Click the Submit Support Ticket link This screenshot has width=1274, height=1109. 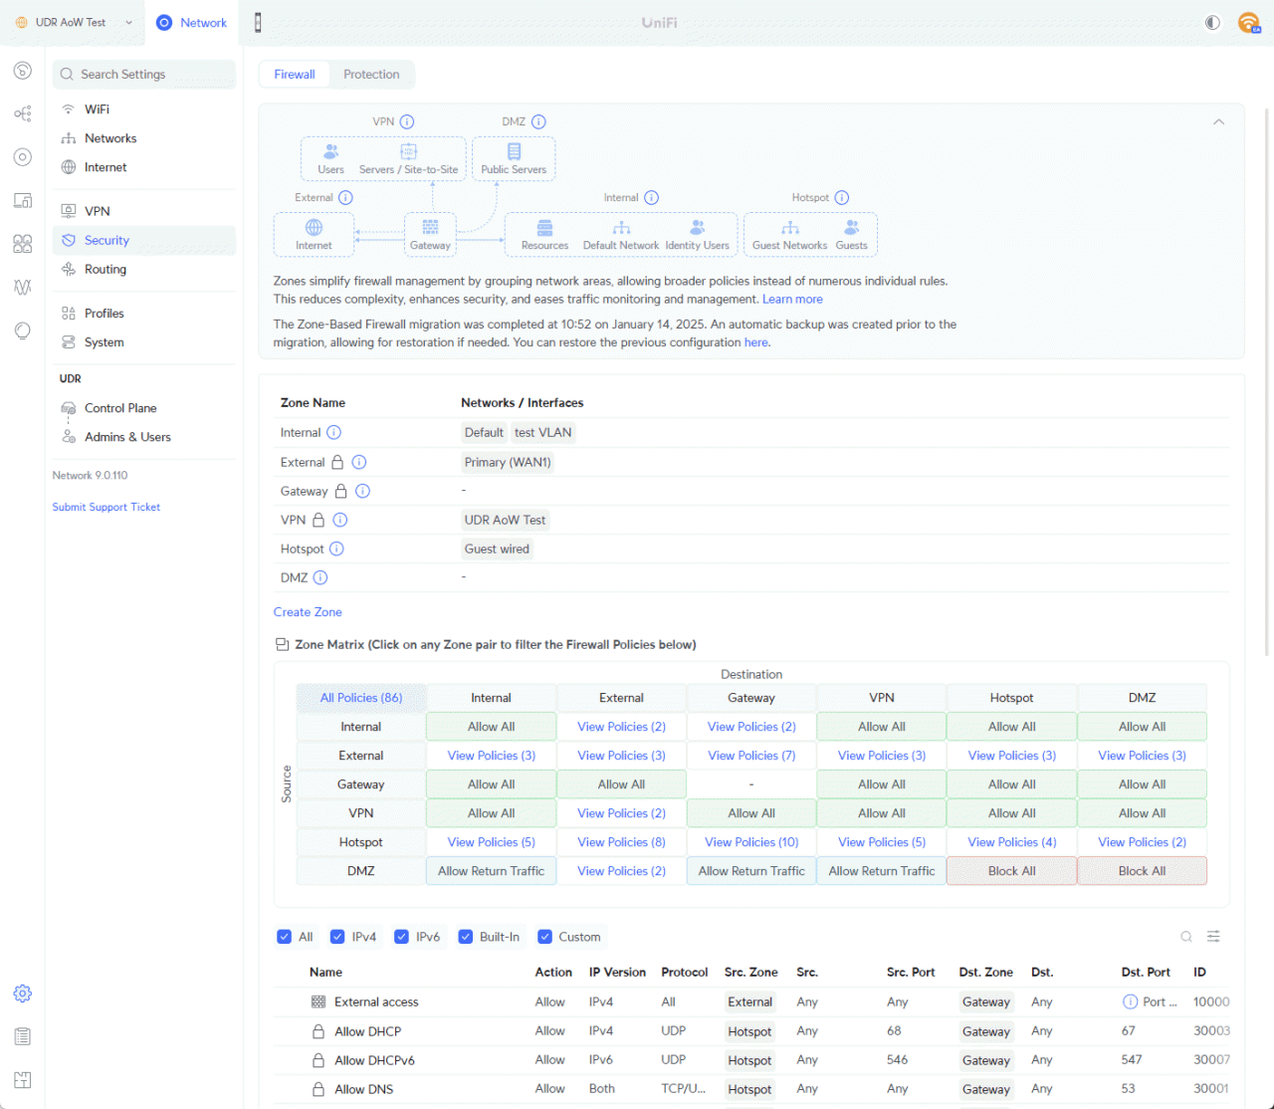(x=106, y=508)
